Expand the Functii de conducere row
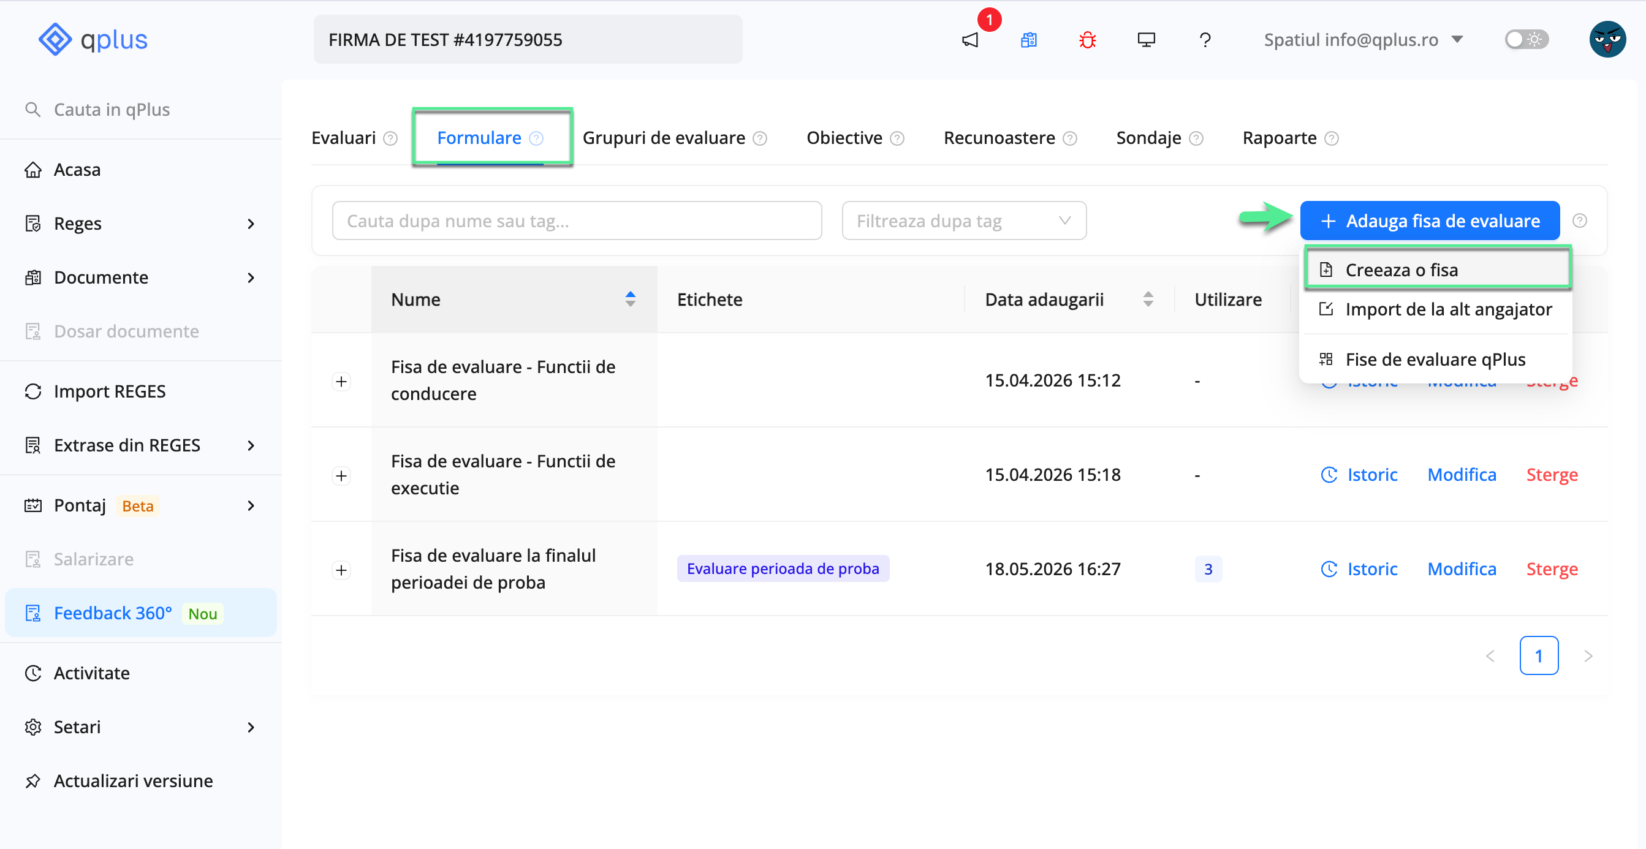 click(341, 382)
